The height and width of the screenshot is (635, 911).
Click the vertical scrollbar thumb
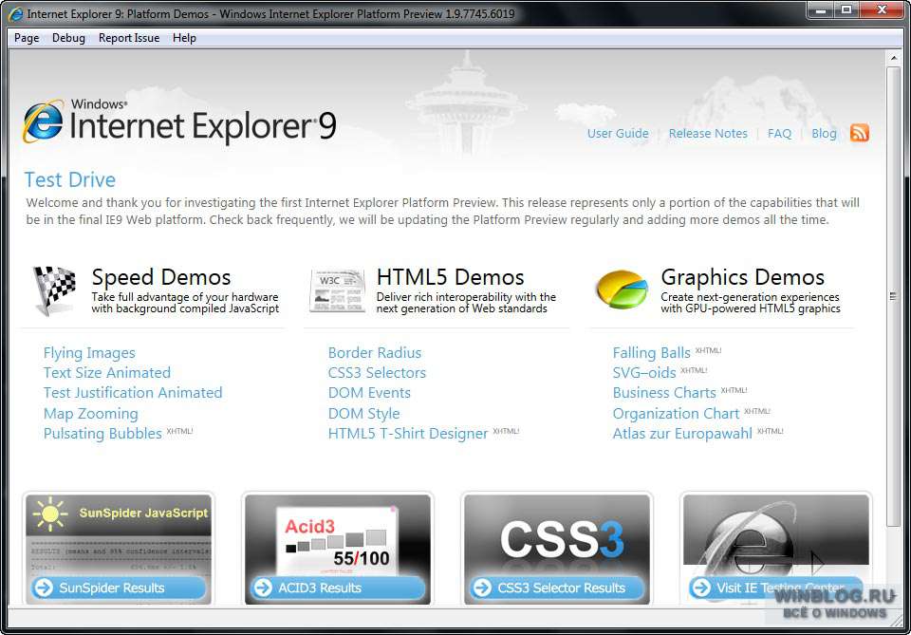pos(894,296)
